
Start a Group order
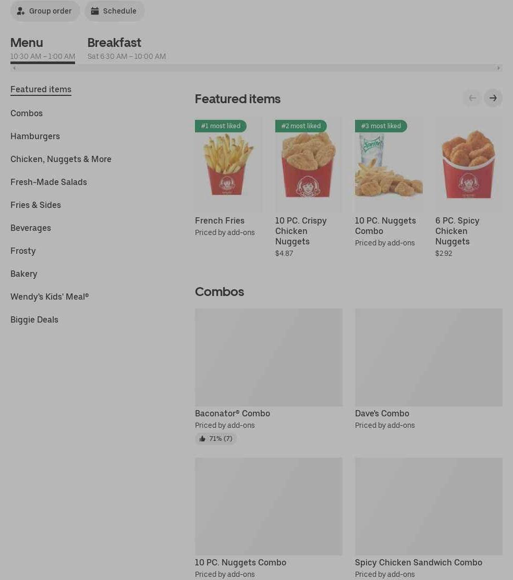pyautogui.click(x=45, y=11)
